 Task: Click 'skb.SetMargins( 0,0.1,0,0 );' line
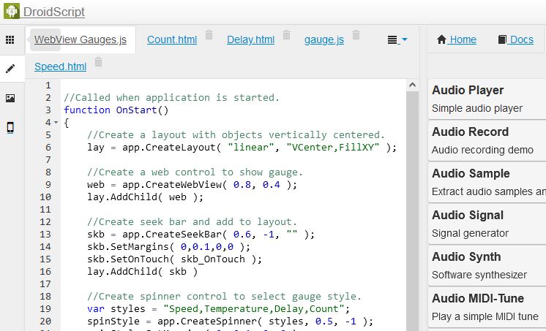pyautogui.click(x=169, y=247)
